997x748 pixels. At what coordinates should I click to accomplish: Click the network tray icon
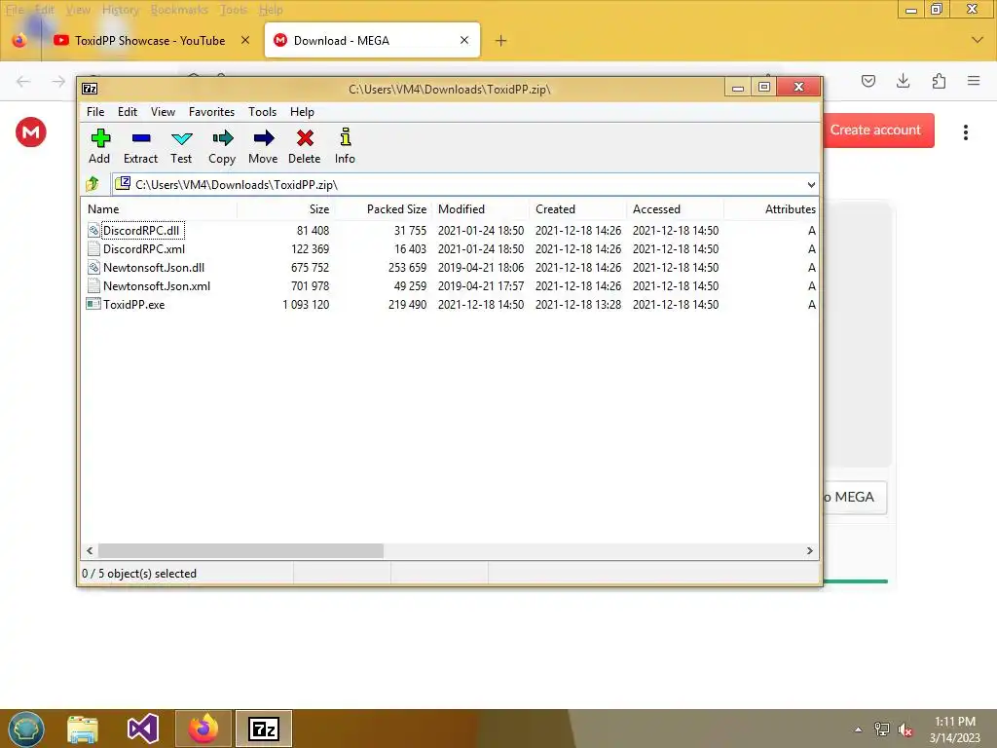click(x=882, y=729)
